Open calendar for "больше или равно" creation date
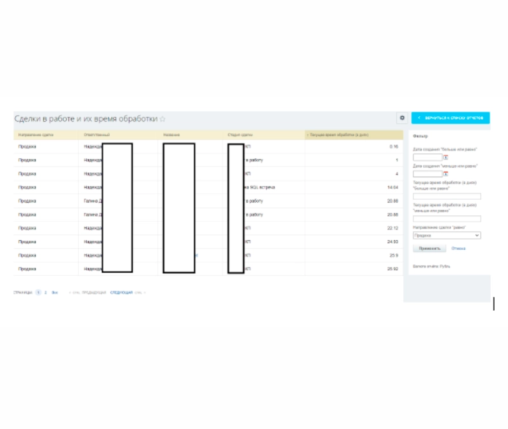Viewport: 508px width, 429px height. point(446,157)
